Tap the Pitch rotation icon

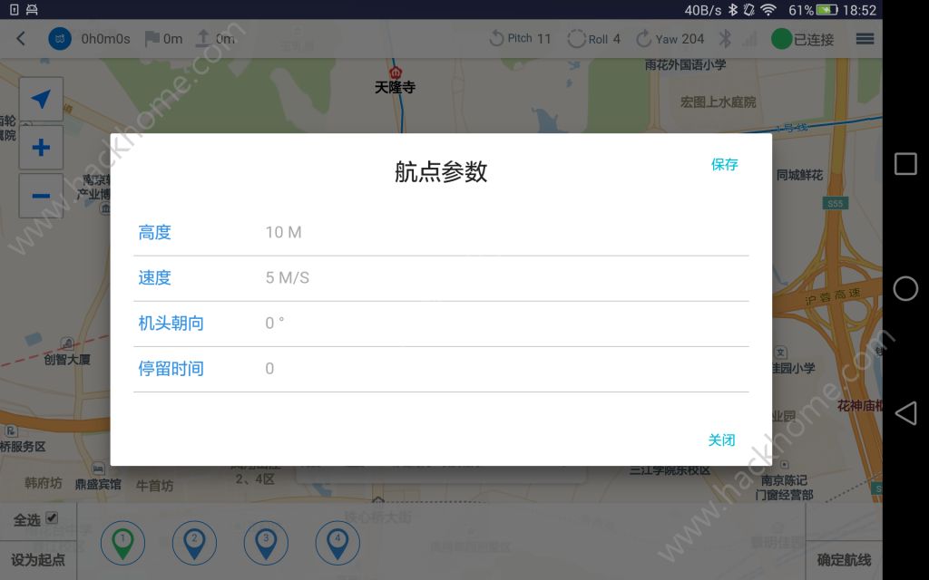coord(496,39)
